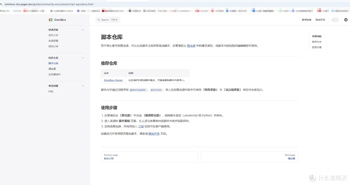Click the browser address bar URL
The image size is (350, 185).
pyautogui.click(x=49, y=4)
